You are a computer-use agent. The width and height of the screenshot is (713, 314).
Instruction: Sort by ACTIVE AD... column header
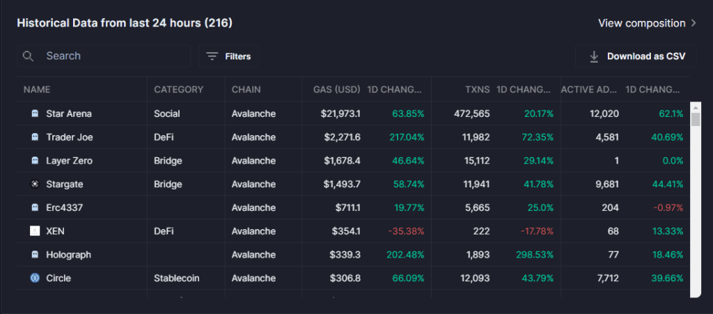[x=590, y=90]
